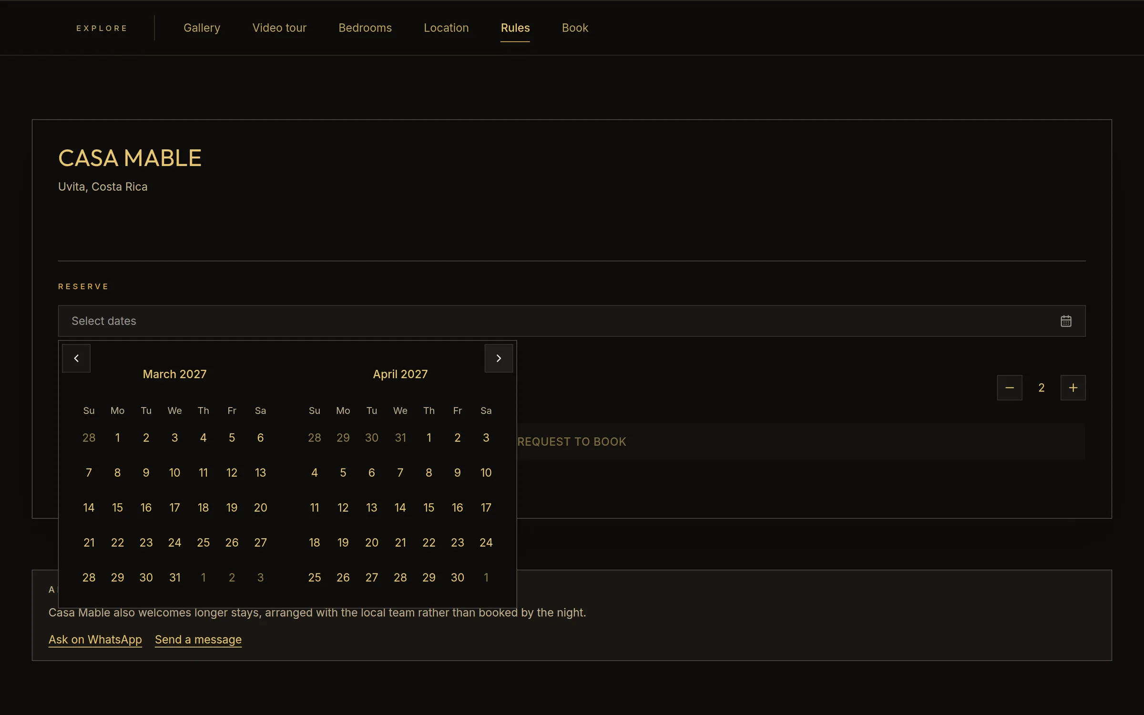Go to previous month with left arrow
This screenshot has height=715, width=1144.
[x=76, y=358]
